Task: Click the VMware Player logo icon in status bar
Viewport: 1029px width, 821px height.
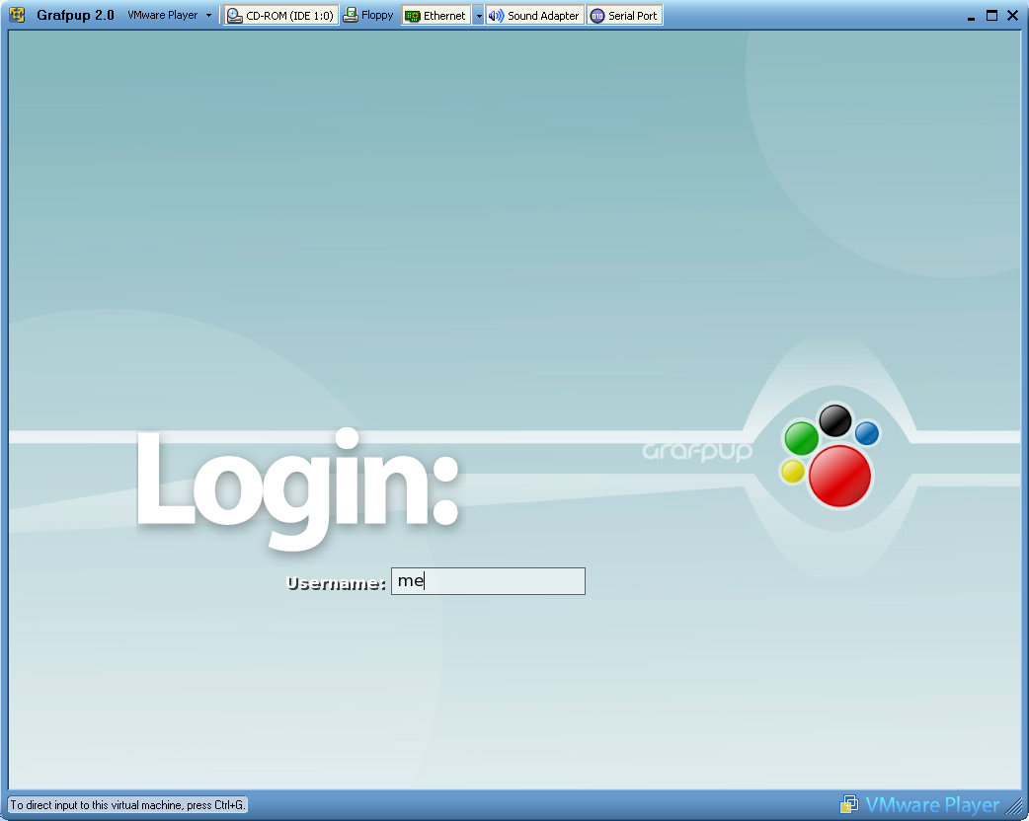Action: (849, 804)
